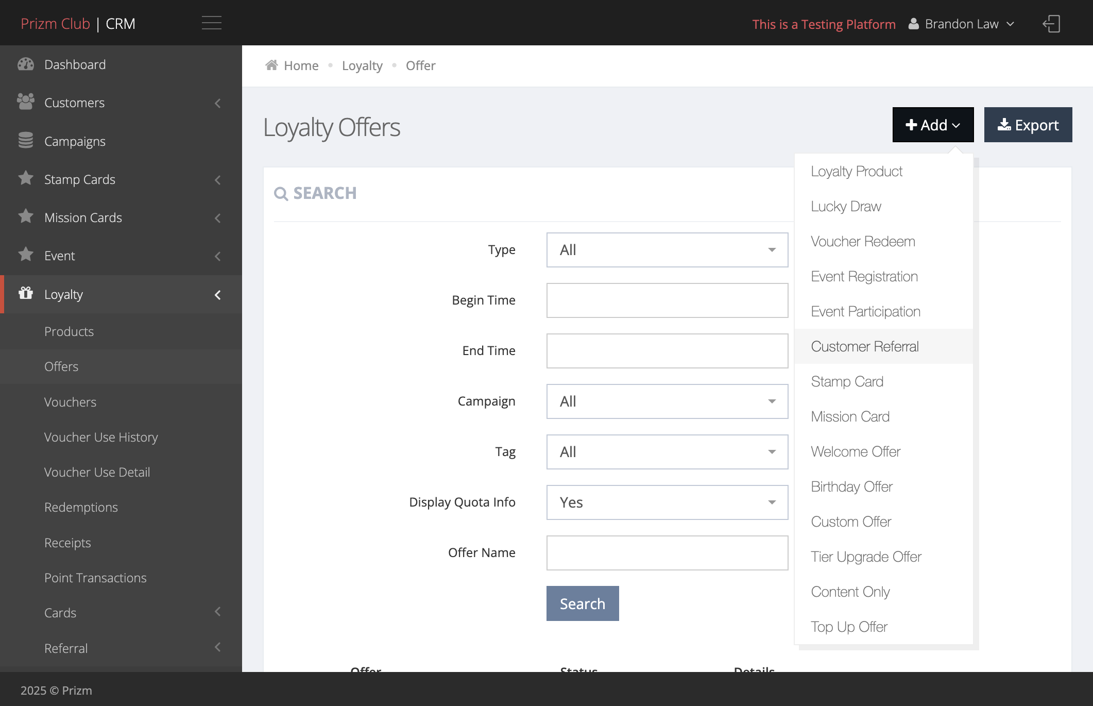Open the Loyalty breadcrumb link
The width and height of the screenshot is (1093, 706).
[x=362, y=65]
